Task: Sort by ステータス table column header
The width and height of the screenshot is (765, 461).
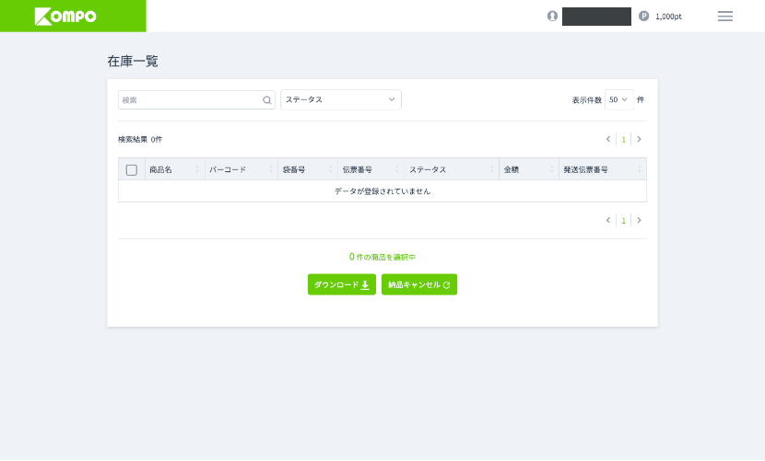Action: click(452, 169)
